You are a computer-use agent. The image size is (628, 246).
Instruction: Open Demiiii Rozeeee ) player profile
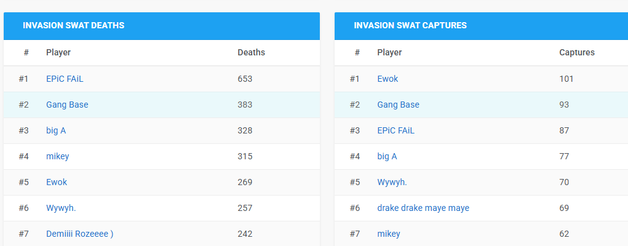[79, 234]
